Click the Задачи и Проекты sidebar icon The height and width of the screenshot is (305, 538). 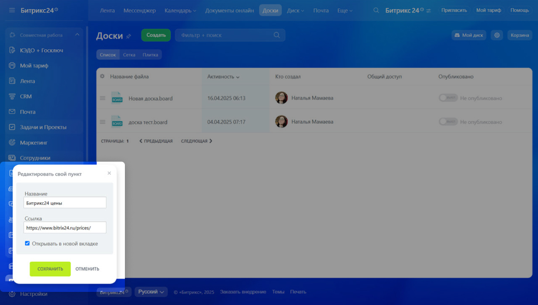pyautogui.click(x=12, y=127)
